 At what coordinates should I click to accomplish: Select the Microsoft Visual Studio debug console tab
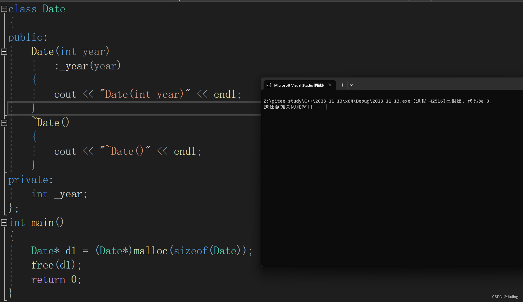pyautogui.click(x=299, y=85)
